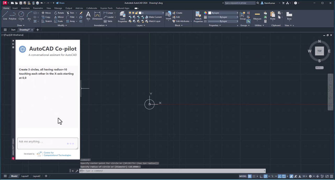Switch to the Parametric ribbon tab
Screen dimensions: 335x180
pyautogui.click(x=38, y=8)
